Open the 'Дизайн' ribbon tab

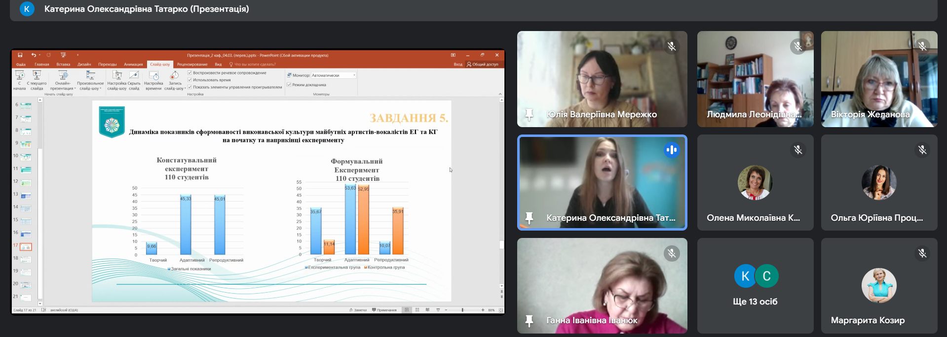(84, 65)
